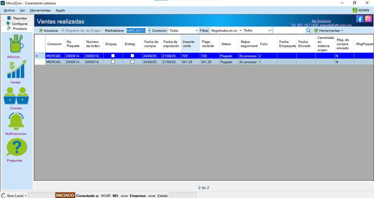
Task: Click the 2 de 2 record counter
Action: (x=204, y=188)
